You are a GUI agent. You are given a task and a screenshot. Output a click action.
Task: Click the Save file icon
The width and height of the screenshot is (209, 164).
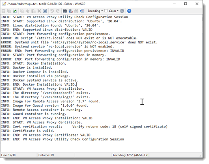point(4,11)
